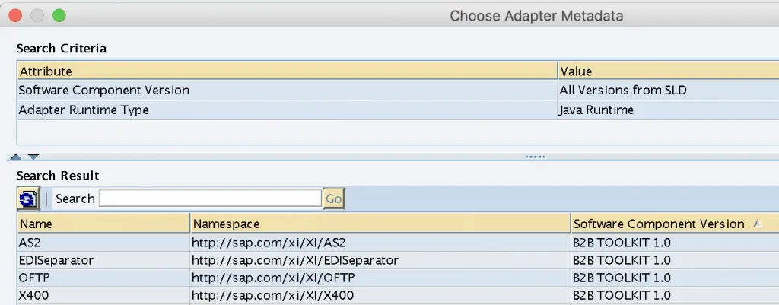
Task: Collapse pane with the up arrow splitter
Action: [15, 157]
